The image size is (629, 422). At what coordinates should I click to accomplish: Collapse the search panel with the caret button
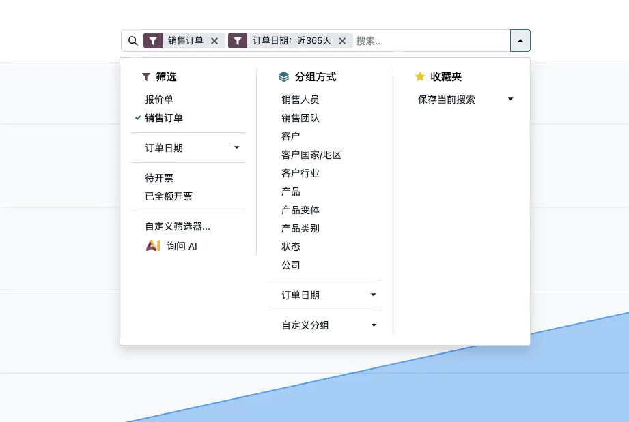(520, 40)
